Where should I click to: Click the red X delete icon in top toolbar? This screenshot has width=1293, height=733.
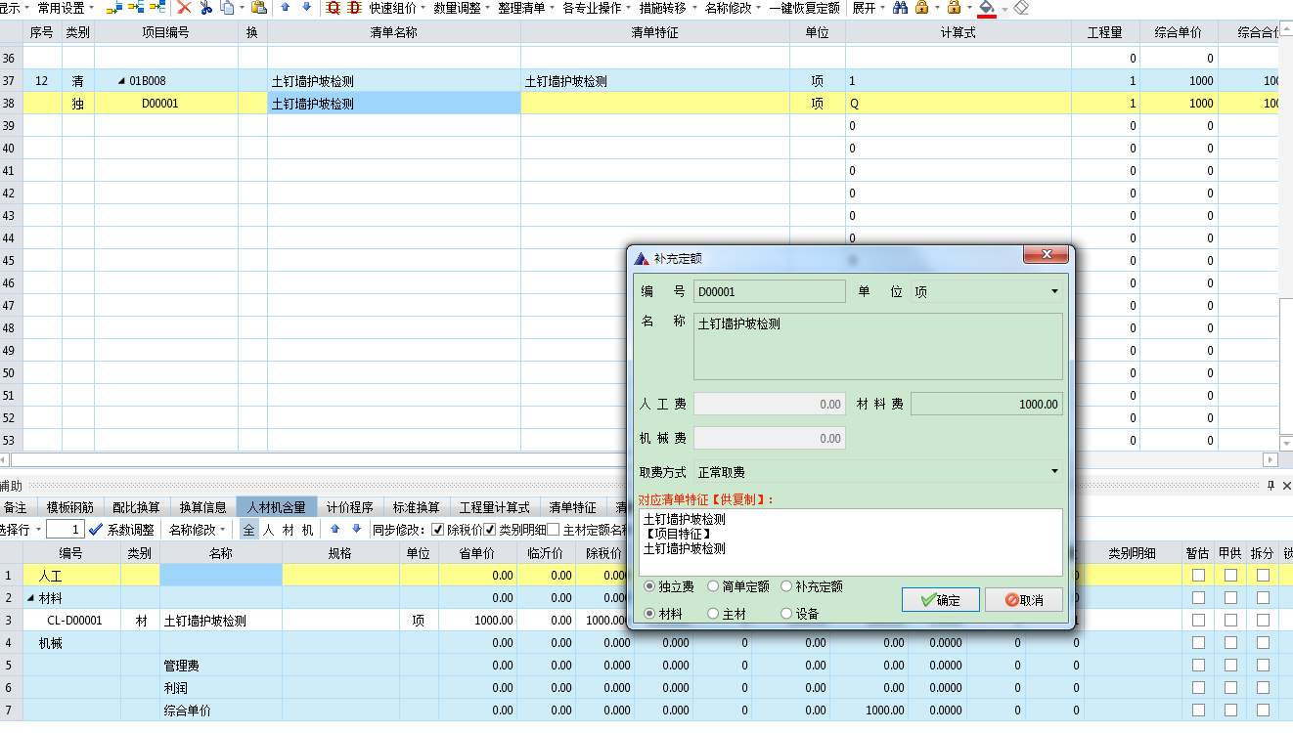coord(184,8)
